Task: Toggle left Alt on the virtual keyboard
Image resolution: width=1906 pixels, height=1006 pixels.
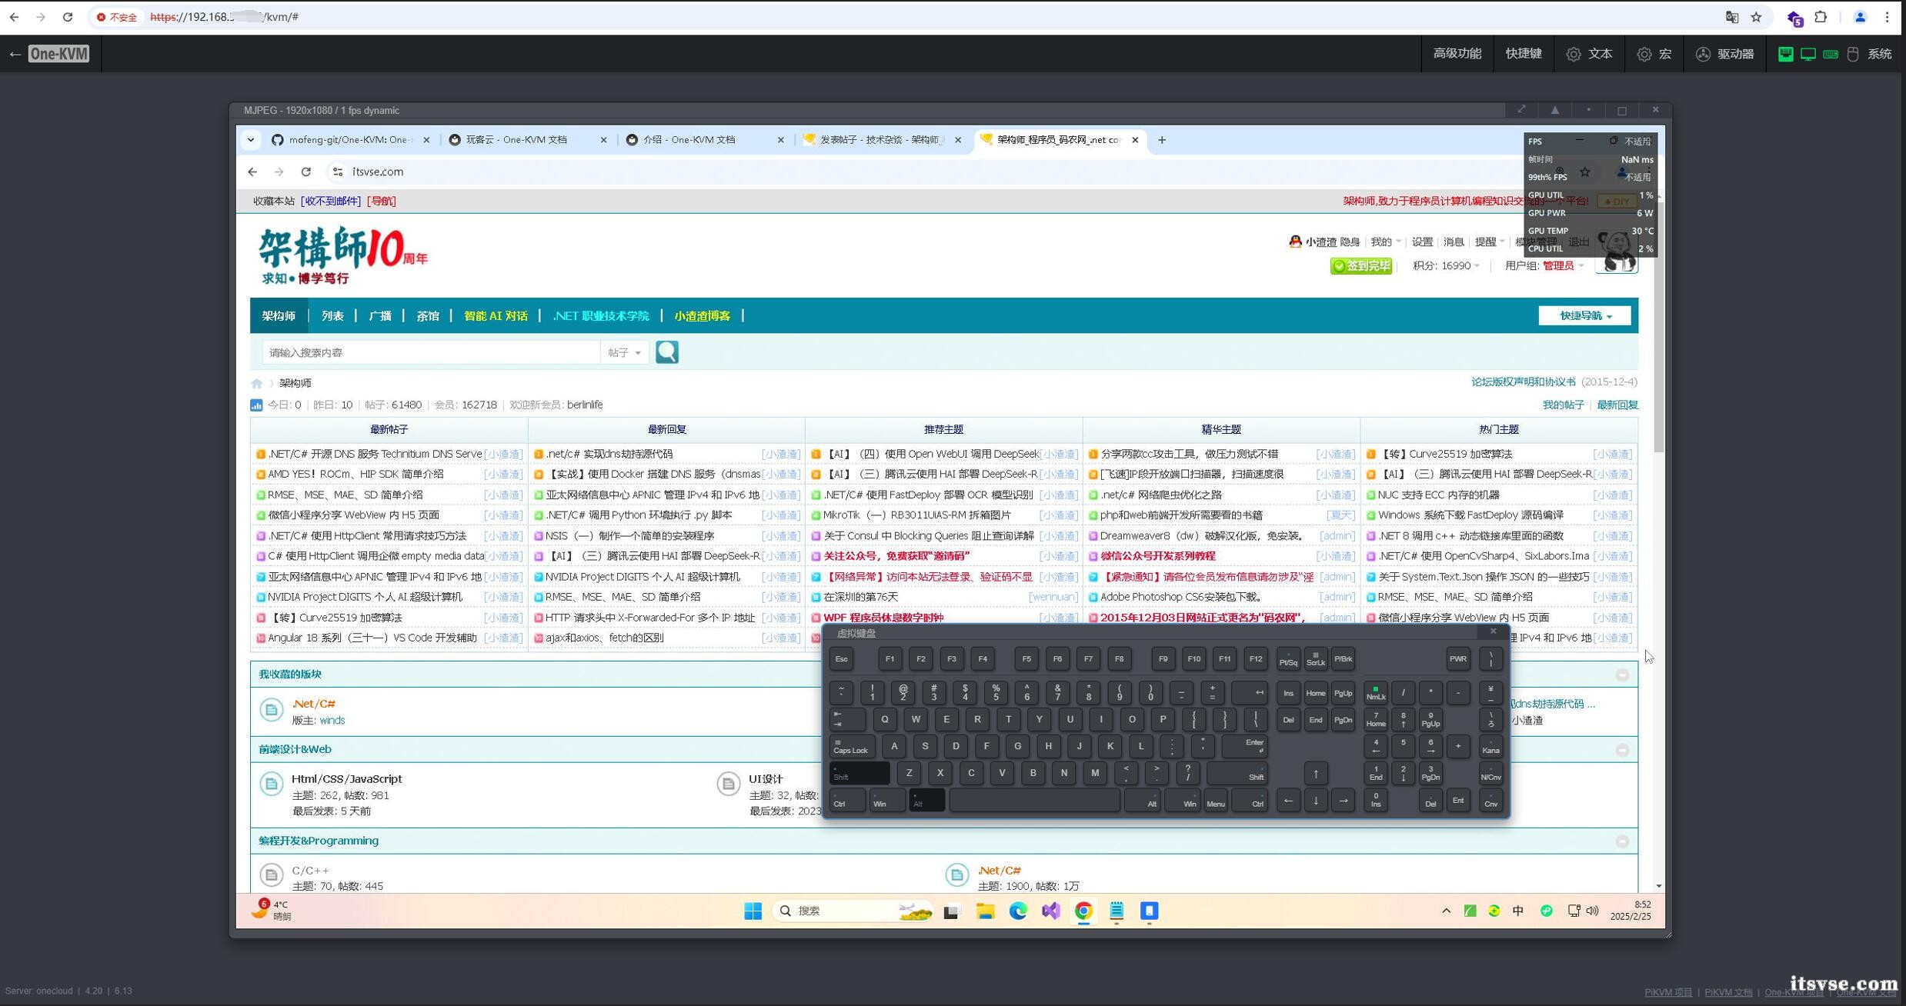Action: pyautogui.click(x=926, y=801)
